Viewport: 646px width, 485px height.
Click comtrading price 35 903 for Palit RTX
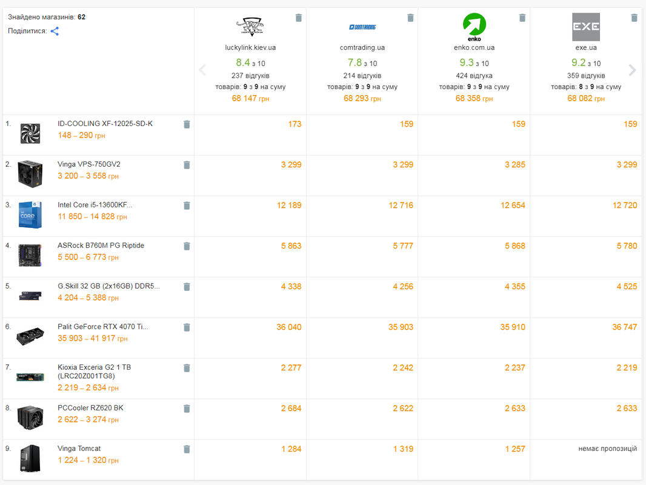(401, 327)
